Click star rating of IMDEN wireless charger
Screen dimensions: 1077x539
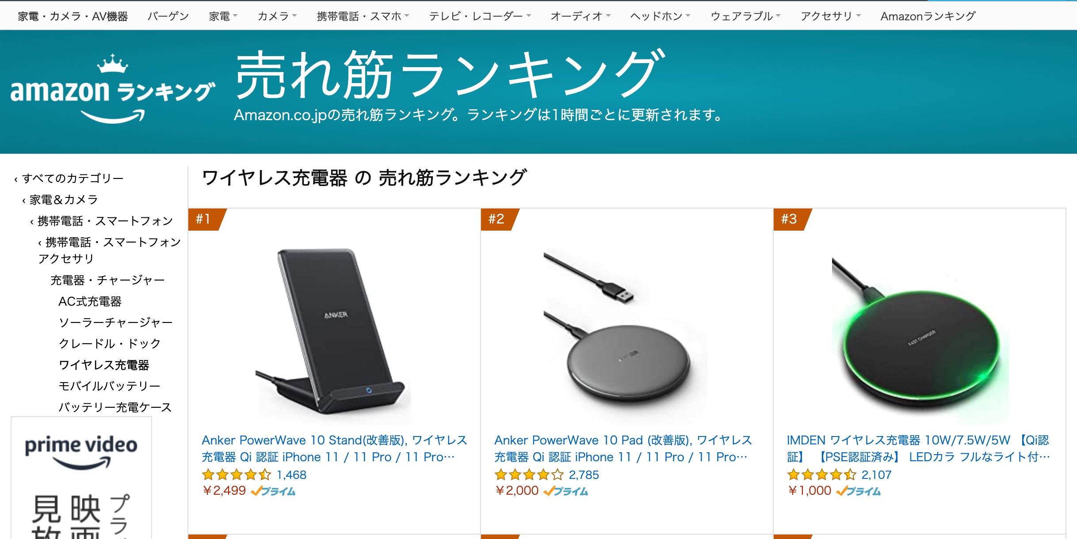point(822,475)
